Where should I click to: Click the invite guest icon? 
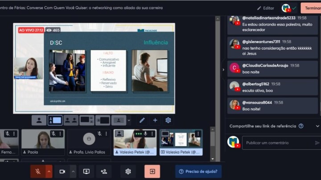coord(103,171)
